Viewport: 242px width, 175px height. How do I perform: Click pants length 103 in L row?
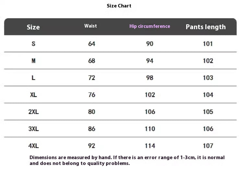[208, 78]
